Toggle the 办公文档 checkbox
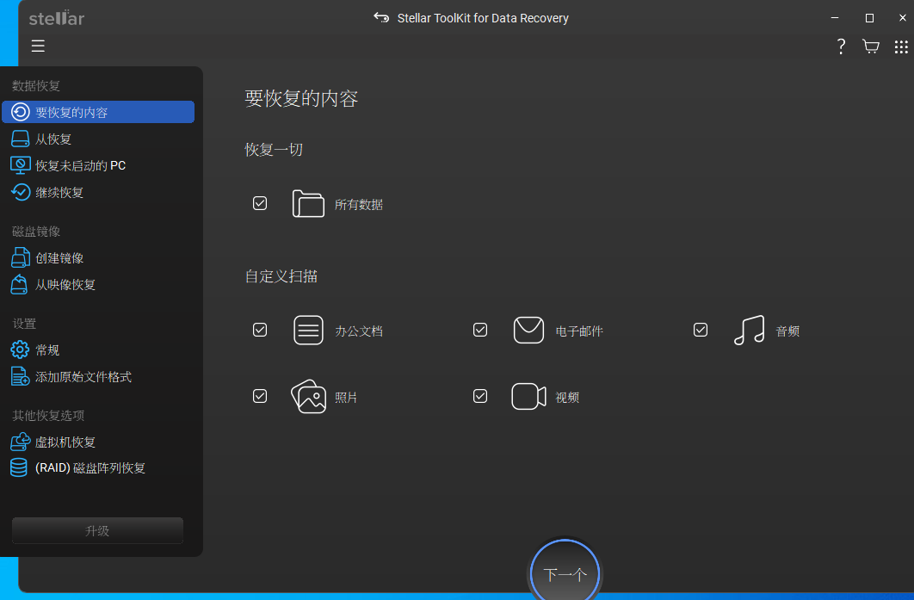This screenshot has height=600, width=914. coord(260,330)
